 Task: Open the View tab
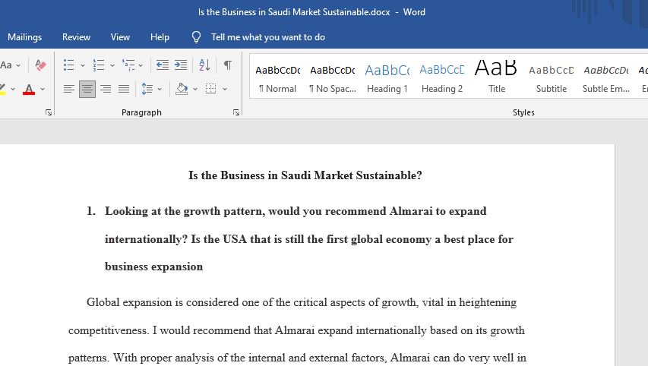(120, 37)
